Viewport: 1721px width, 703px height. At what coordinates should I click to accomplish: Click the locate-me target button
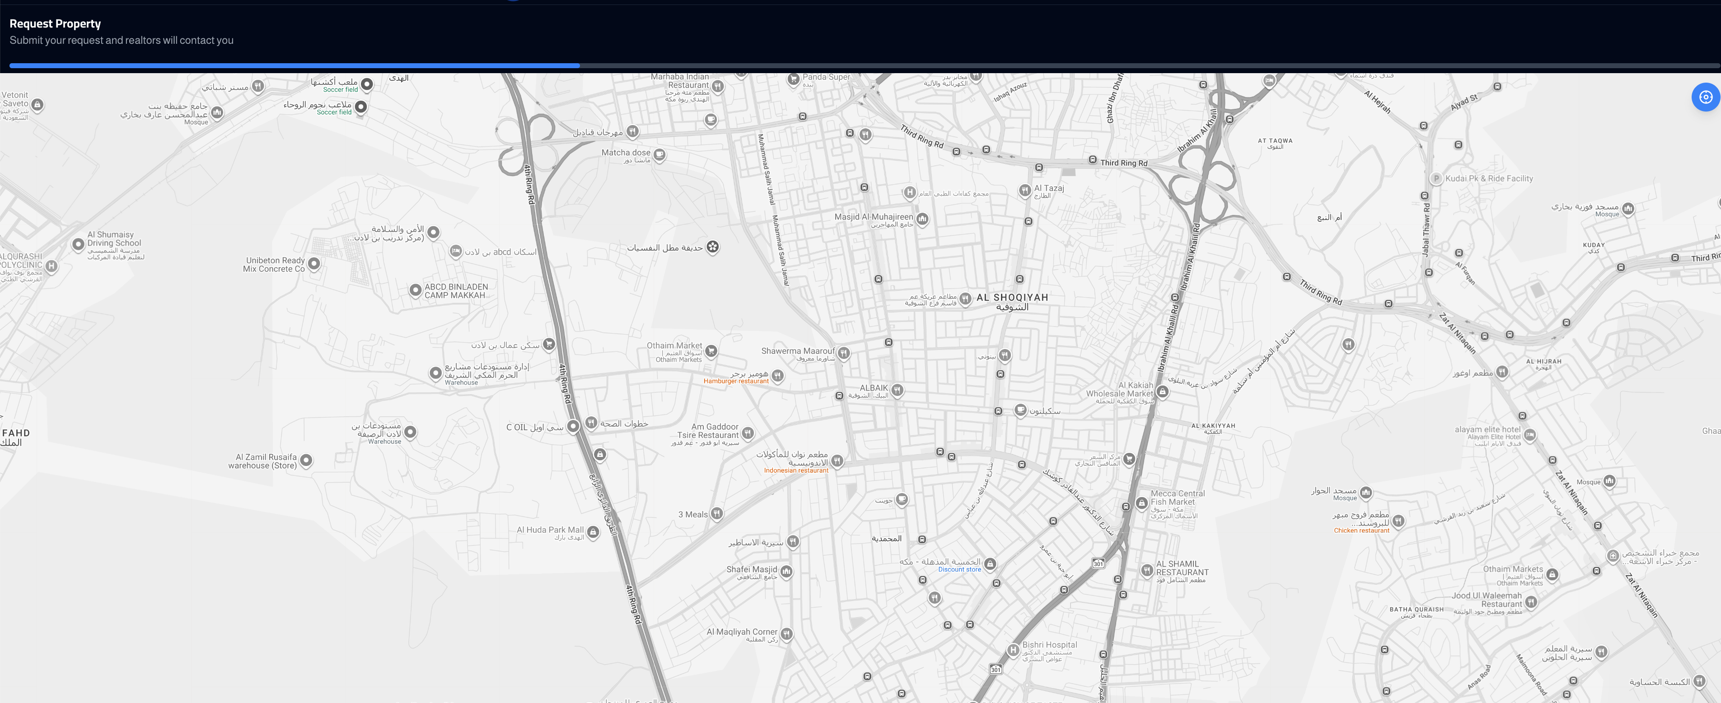point(1705,97)
